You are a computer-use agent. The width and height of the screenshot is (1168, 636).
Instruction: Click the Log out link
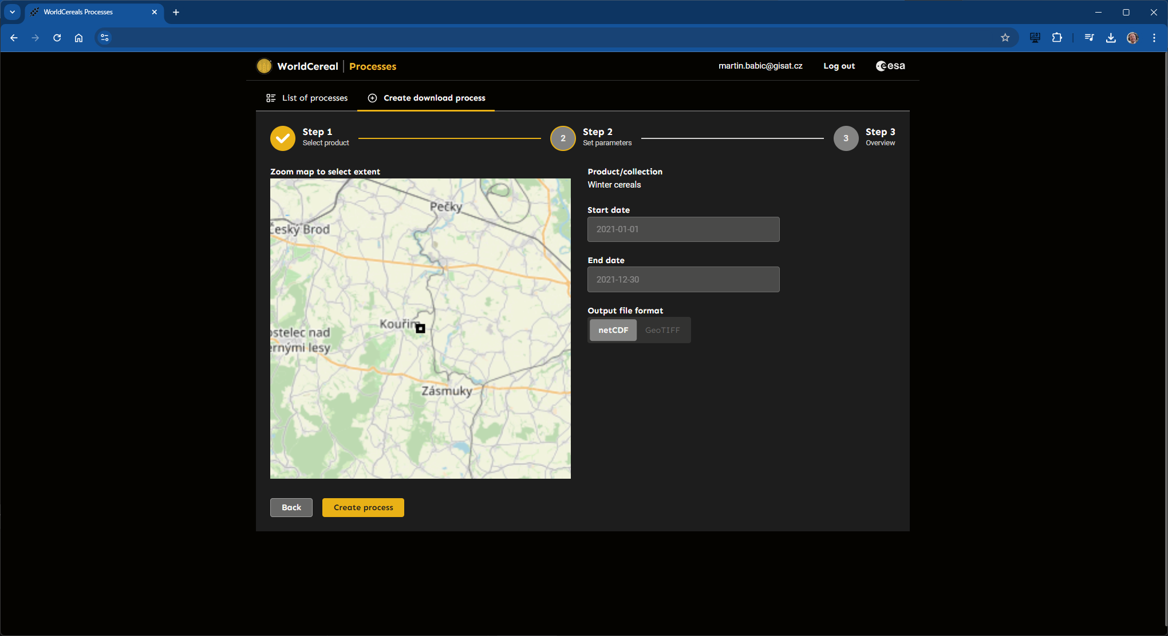tap(839, 66)
